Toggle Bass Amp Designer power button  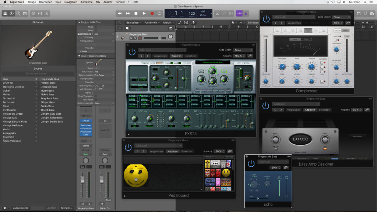266,106
